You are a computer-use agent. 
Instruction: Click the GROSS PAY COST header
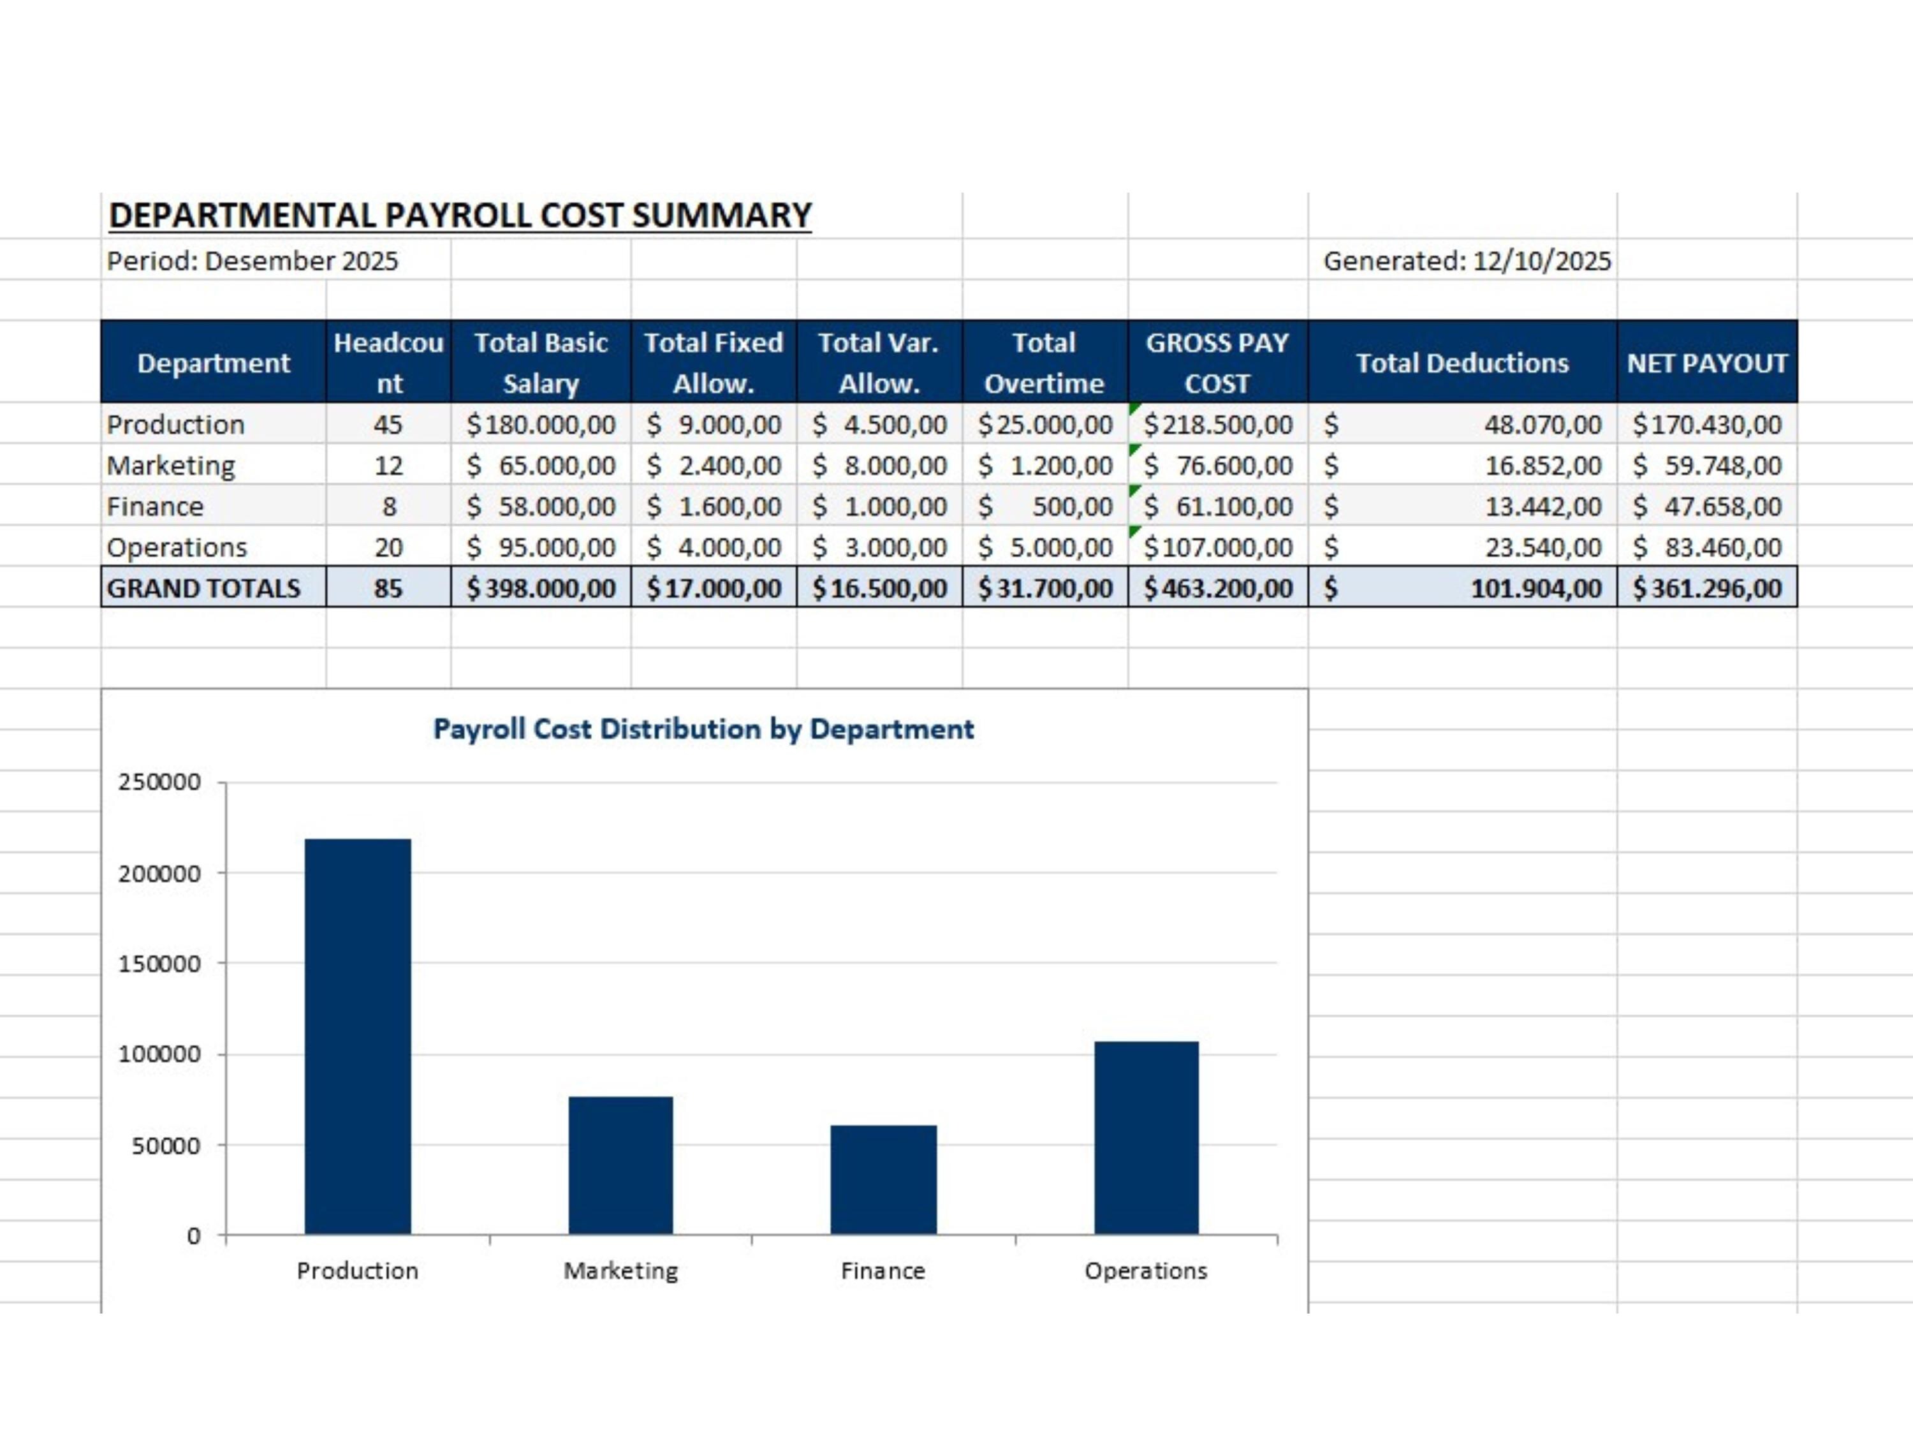point(1218,362)
